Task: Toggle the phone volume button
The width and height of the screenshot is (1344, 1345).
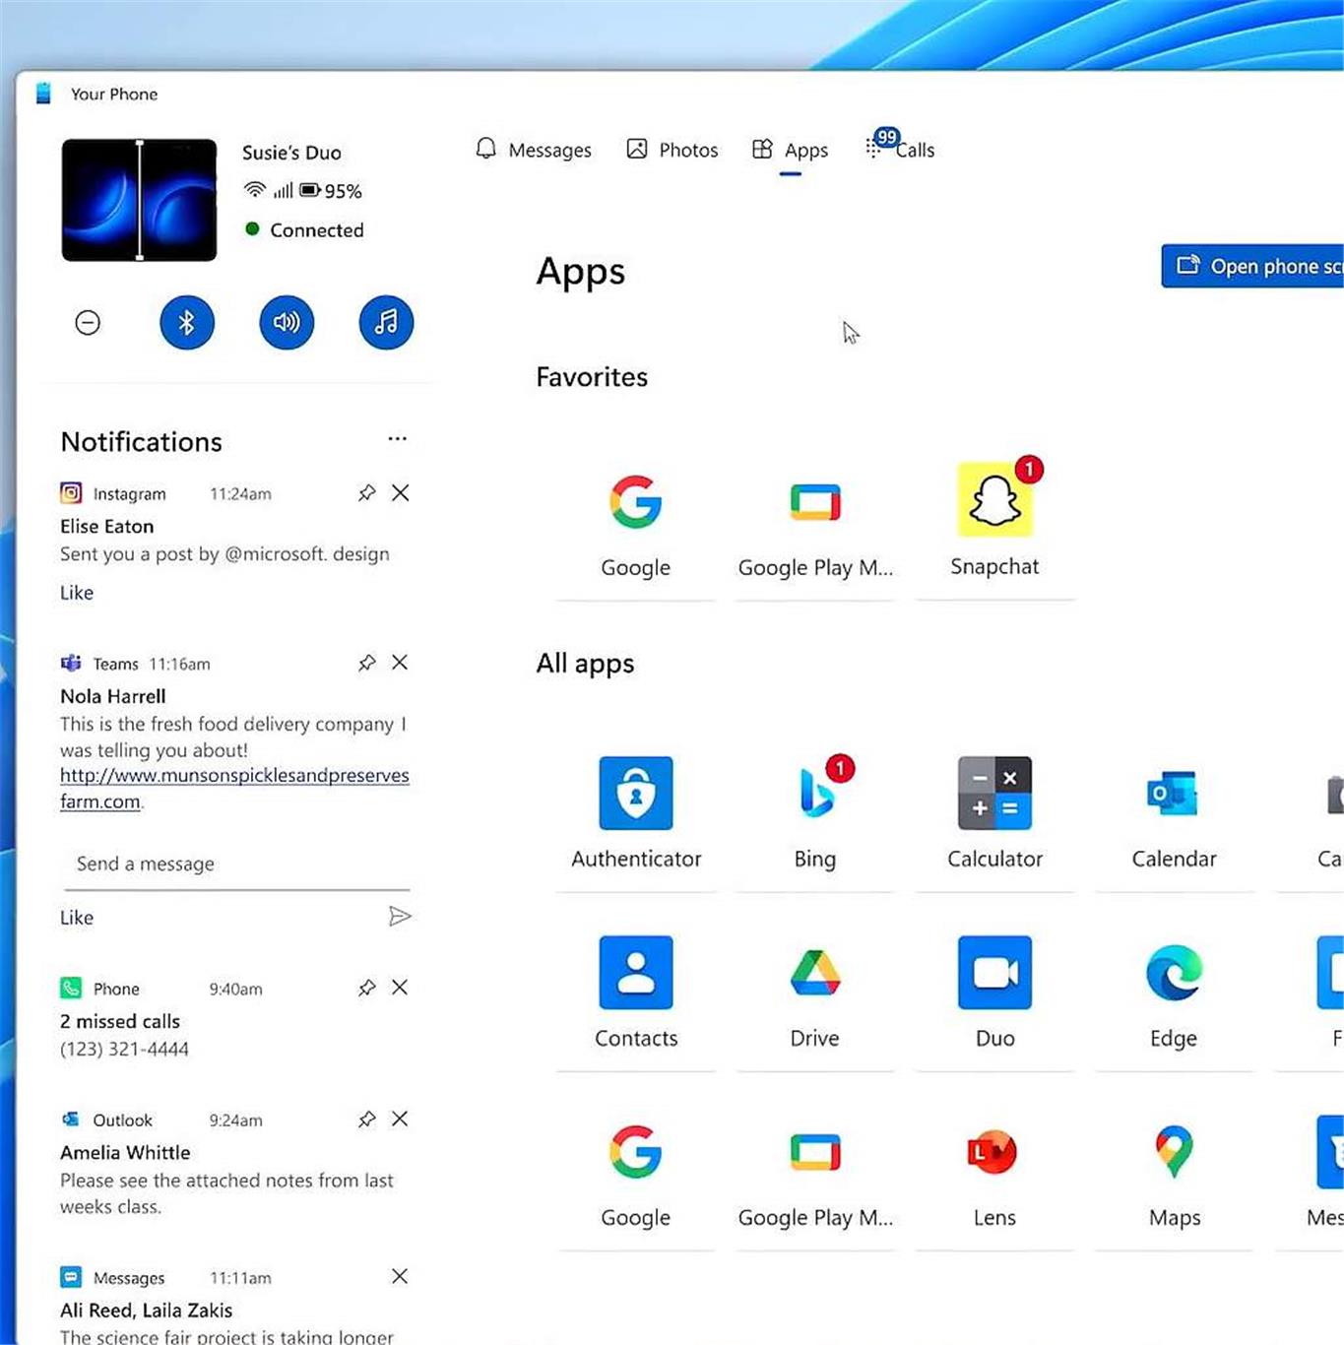Action: (x=287, y=322)
